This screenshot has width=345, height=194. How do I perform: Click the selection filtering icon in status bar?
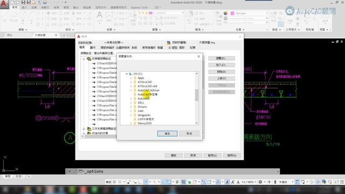click(x=209, y=182)
